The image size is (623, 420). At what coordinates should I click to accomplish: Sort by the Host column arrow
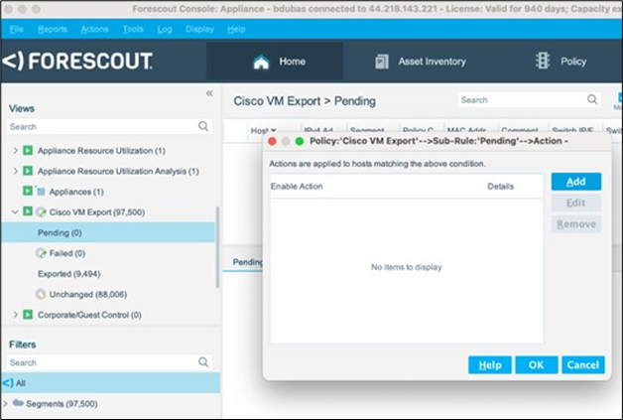point(274,130)
